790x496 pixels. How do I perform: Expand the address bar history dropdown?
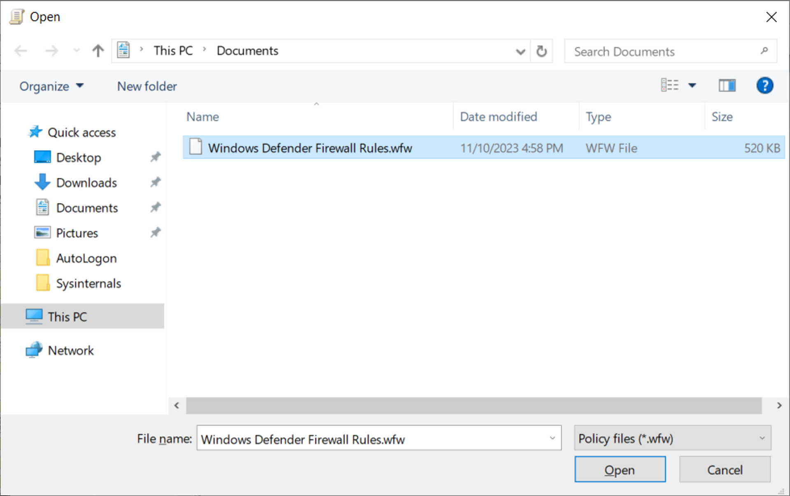tap(520, 51)
